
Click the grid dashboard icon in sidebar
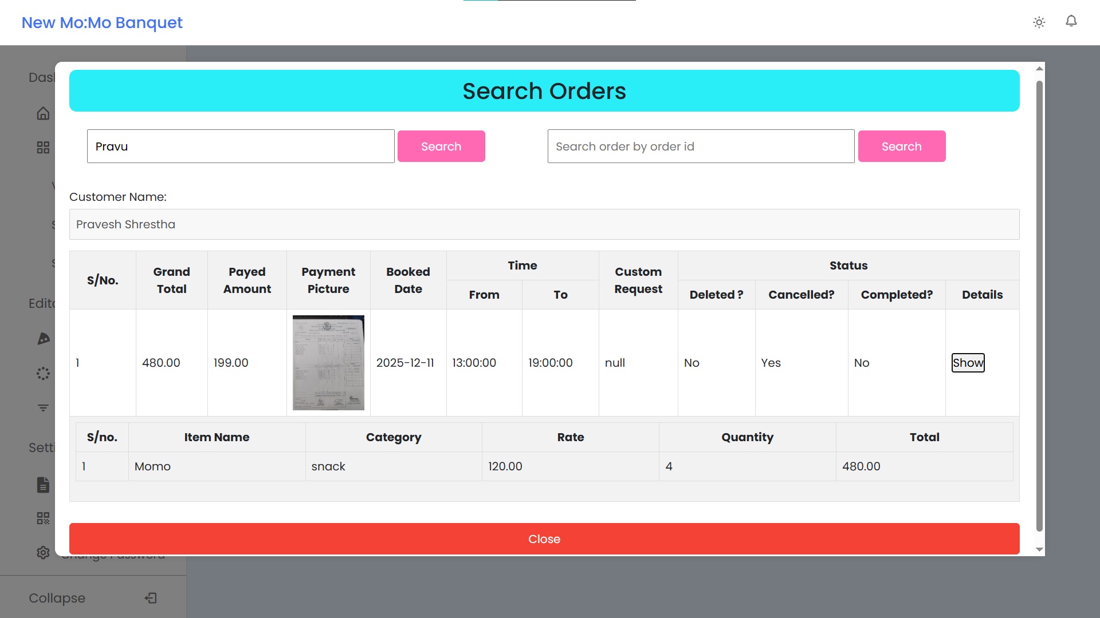coord(43,148)
